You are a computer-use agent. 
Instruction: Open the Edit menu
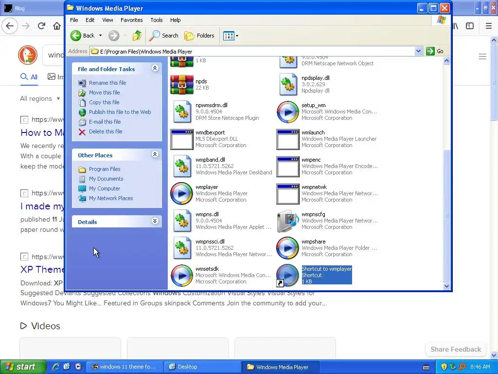pyautogui.click(x=90, y=20)
